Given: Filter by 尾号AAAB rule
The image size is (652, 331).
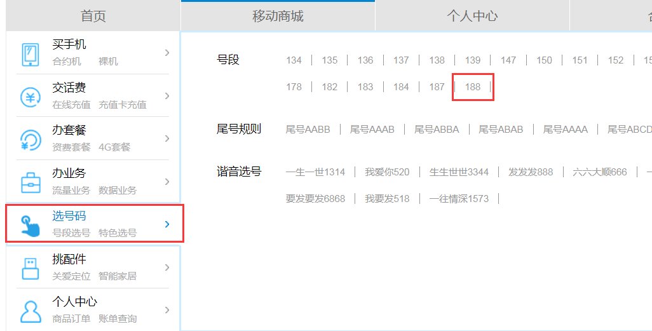Looking at the screenshot, I should (x=372, y=130).
